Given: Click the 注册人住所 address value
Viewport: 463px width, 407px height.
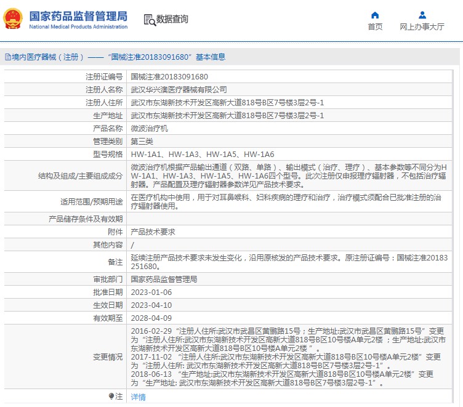Looking at the screenshot, I should (x=227, y=102).
